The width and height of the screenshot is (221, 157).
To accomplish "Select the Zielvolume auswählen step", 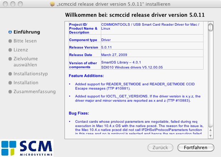I will 26,62.
